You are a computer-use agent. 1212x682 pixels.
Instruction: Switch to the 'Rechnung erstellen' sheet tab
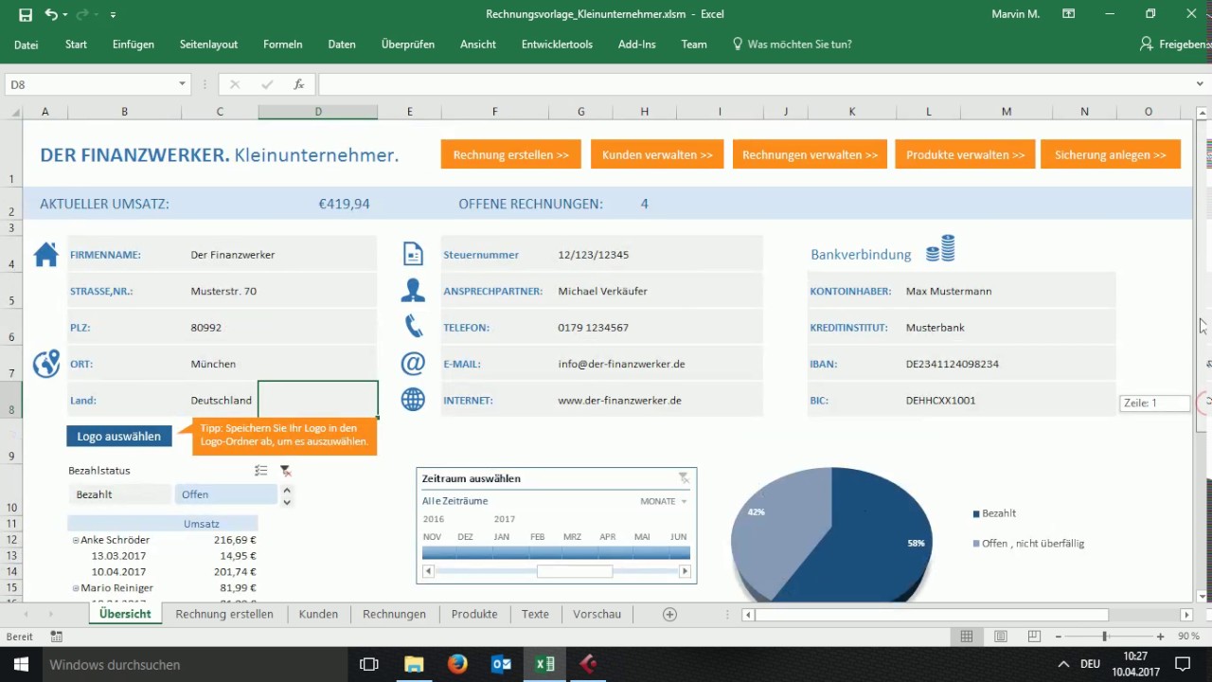224,614
